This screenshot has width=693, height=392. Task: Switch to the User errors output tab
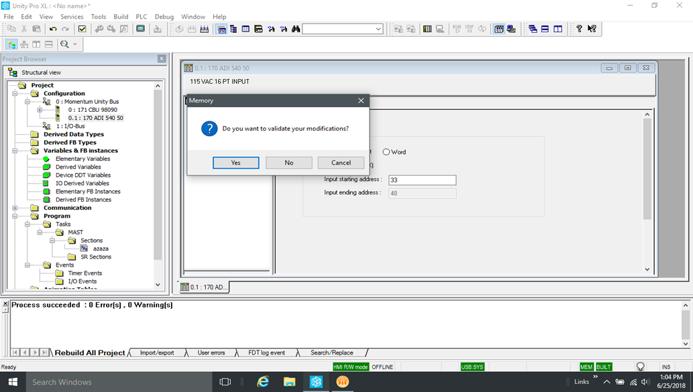pyautogui.click(x=211, y=352)
